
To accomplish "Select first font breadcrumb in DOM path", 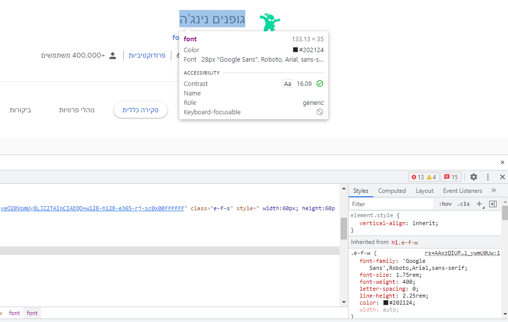I will [14, 313].
